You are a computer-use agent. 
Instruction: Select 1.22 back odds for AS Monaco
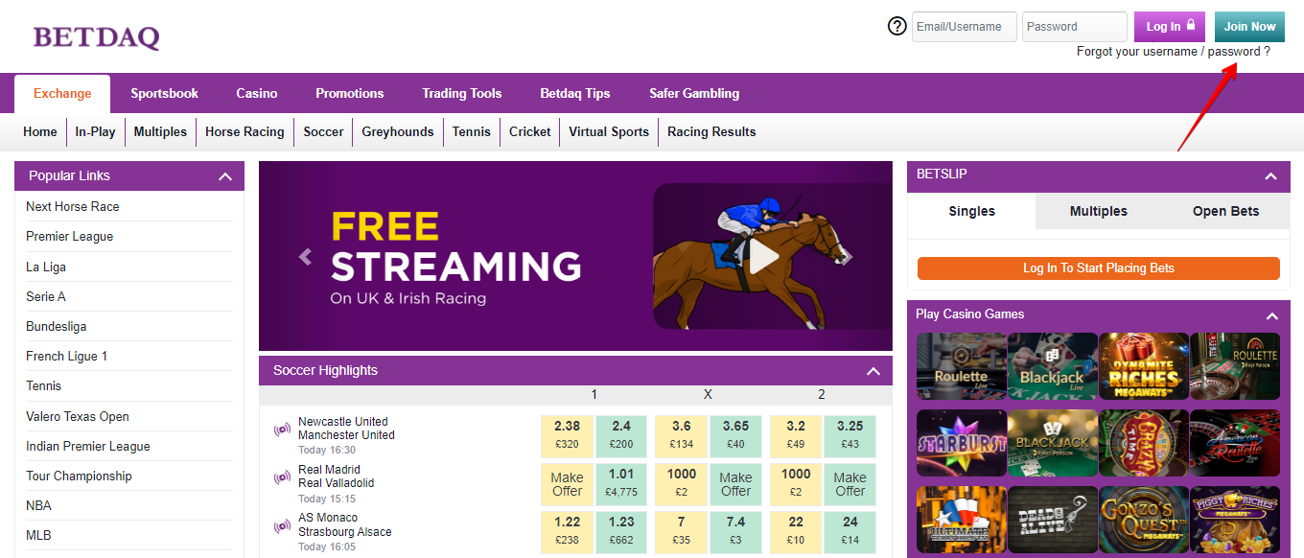(x=567, y=532)
